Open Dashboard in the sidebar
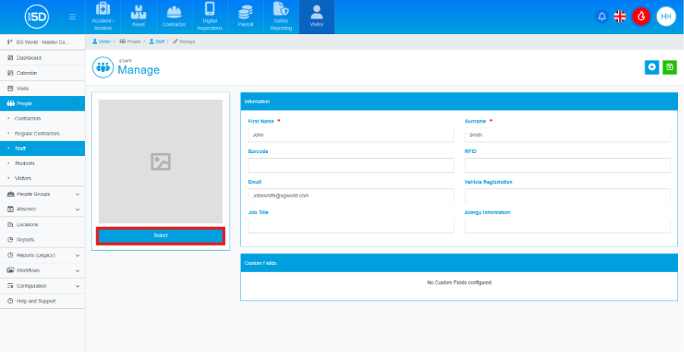The image size is (684, 352). pyautogui.click(x=42, y=58)
